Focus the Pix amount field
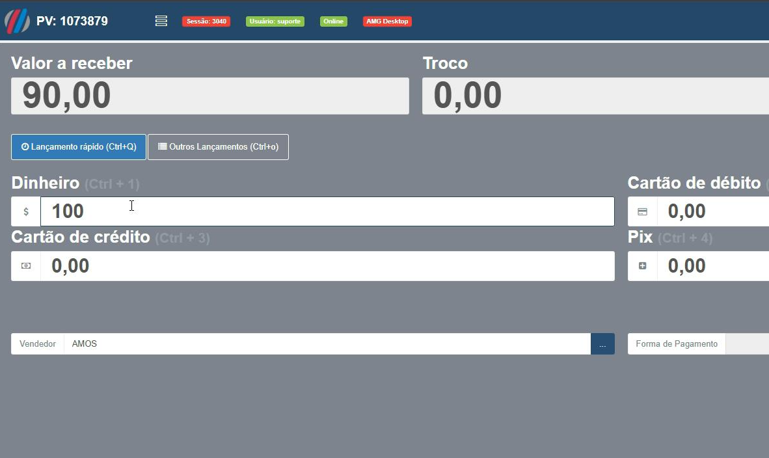 pyautogui.click(x=713, y=266)
